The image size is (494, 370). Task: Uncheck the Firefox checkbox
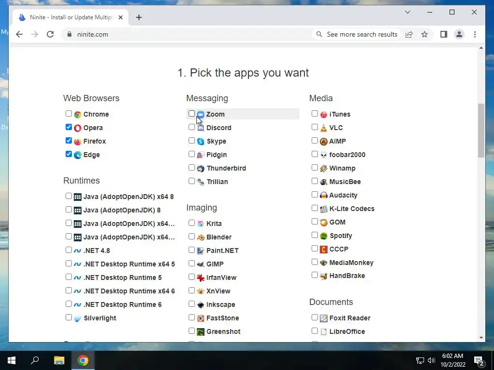pos(69,141)
